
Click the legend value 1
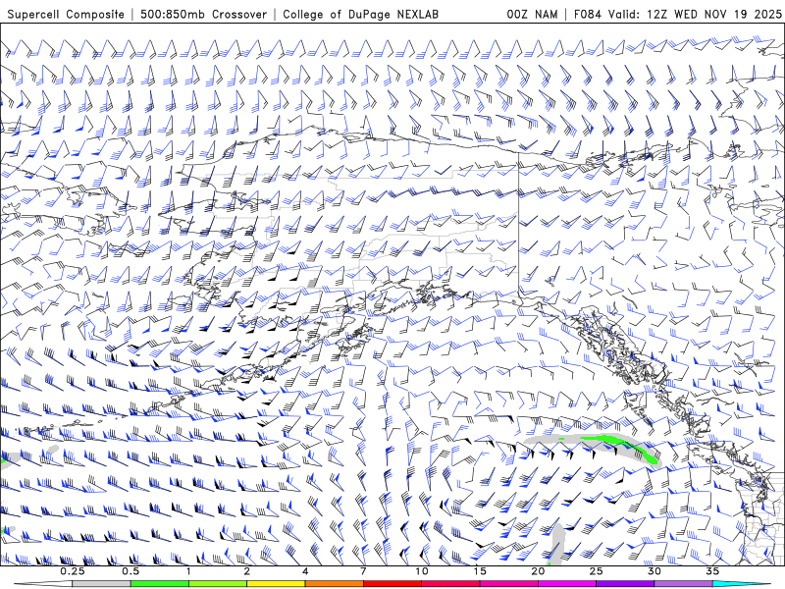tap(188, 571)
